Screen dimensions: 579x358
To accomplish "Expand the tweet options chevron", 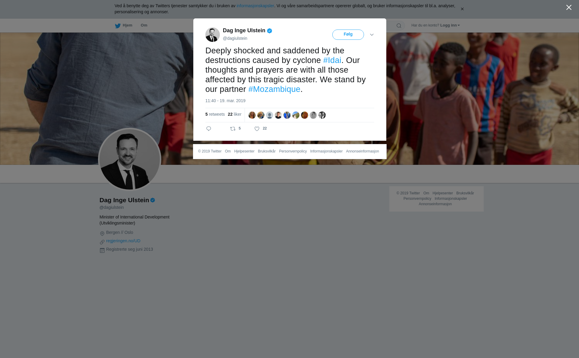I will tap(372, 35).
